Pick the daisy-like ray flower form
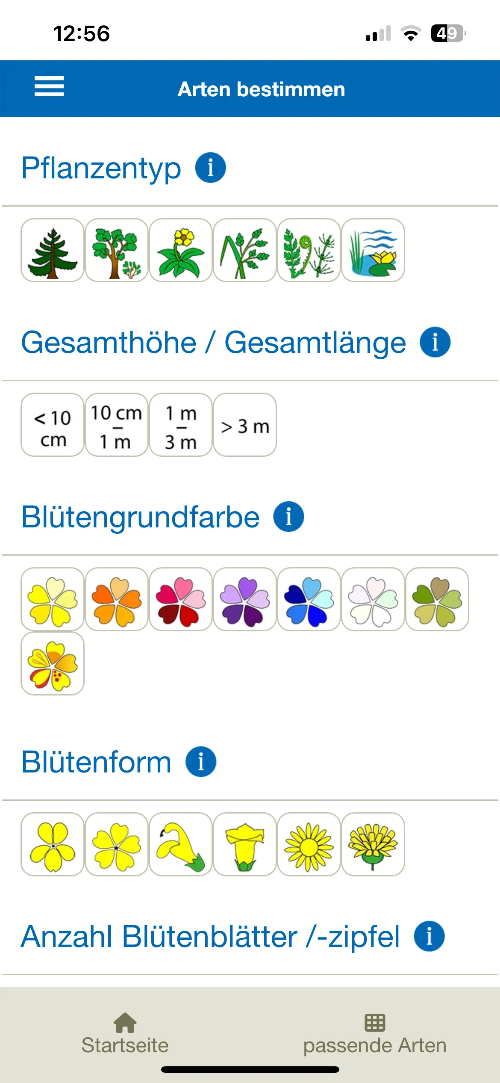 coord(309,844)
